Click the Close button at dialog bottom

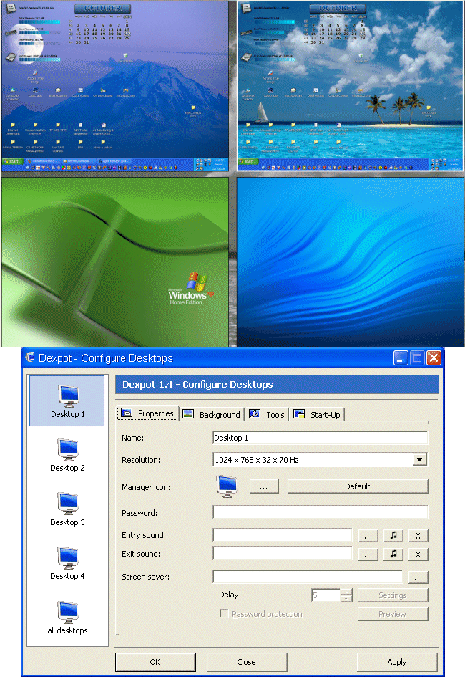[247, 663]
